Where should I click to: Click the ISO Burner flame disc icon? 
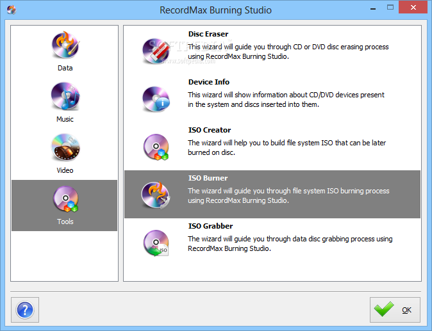click(156, 195)
